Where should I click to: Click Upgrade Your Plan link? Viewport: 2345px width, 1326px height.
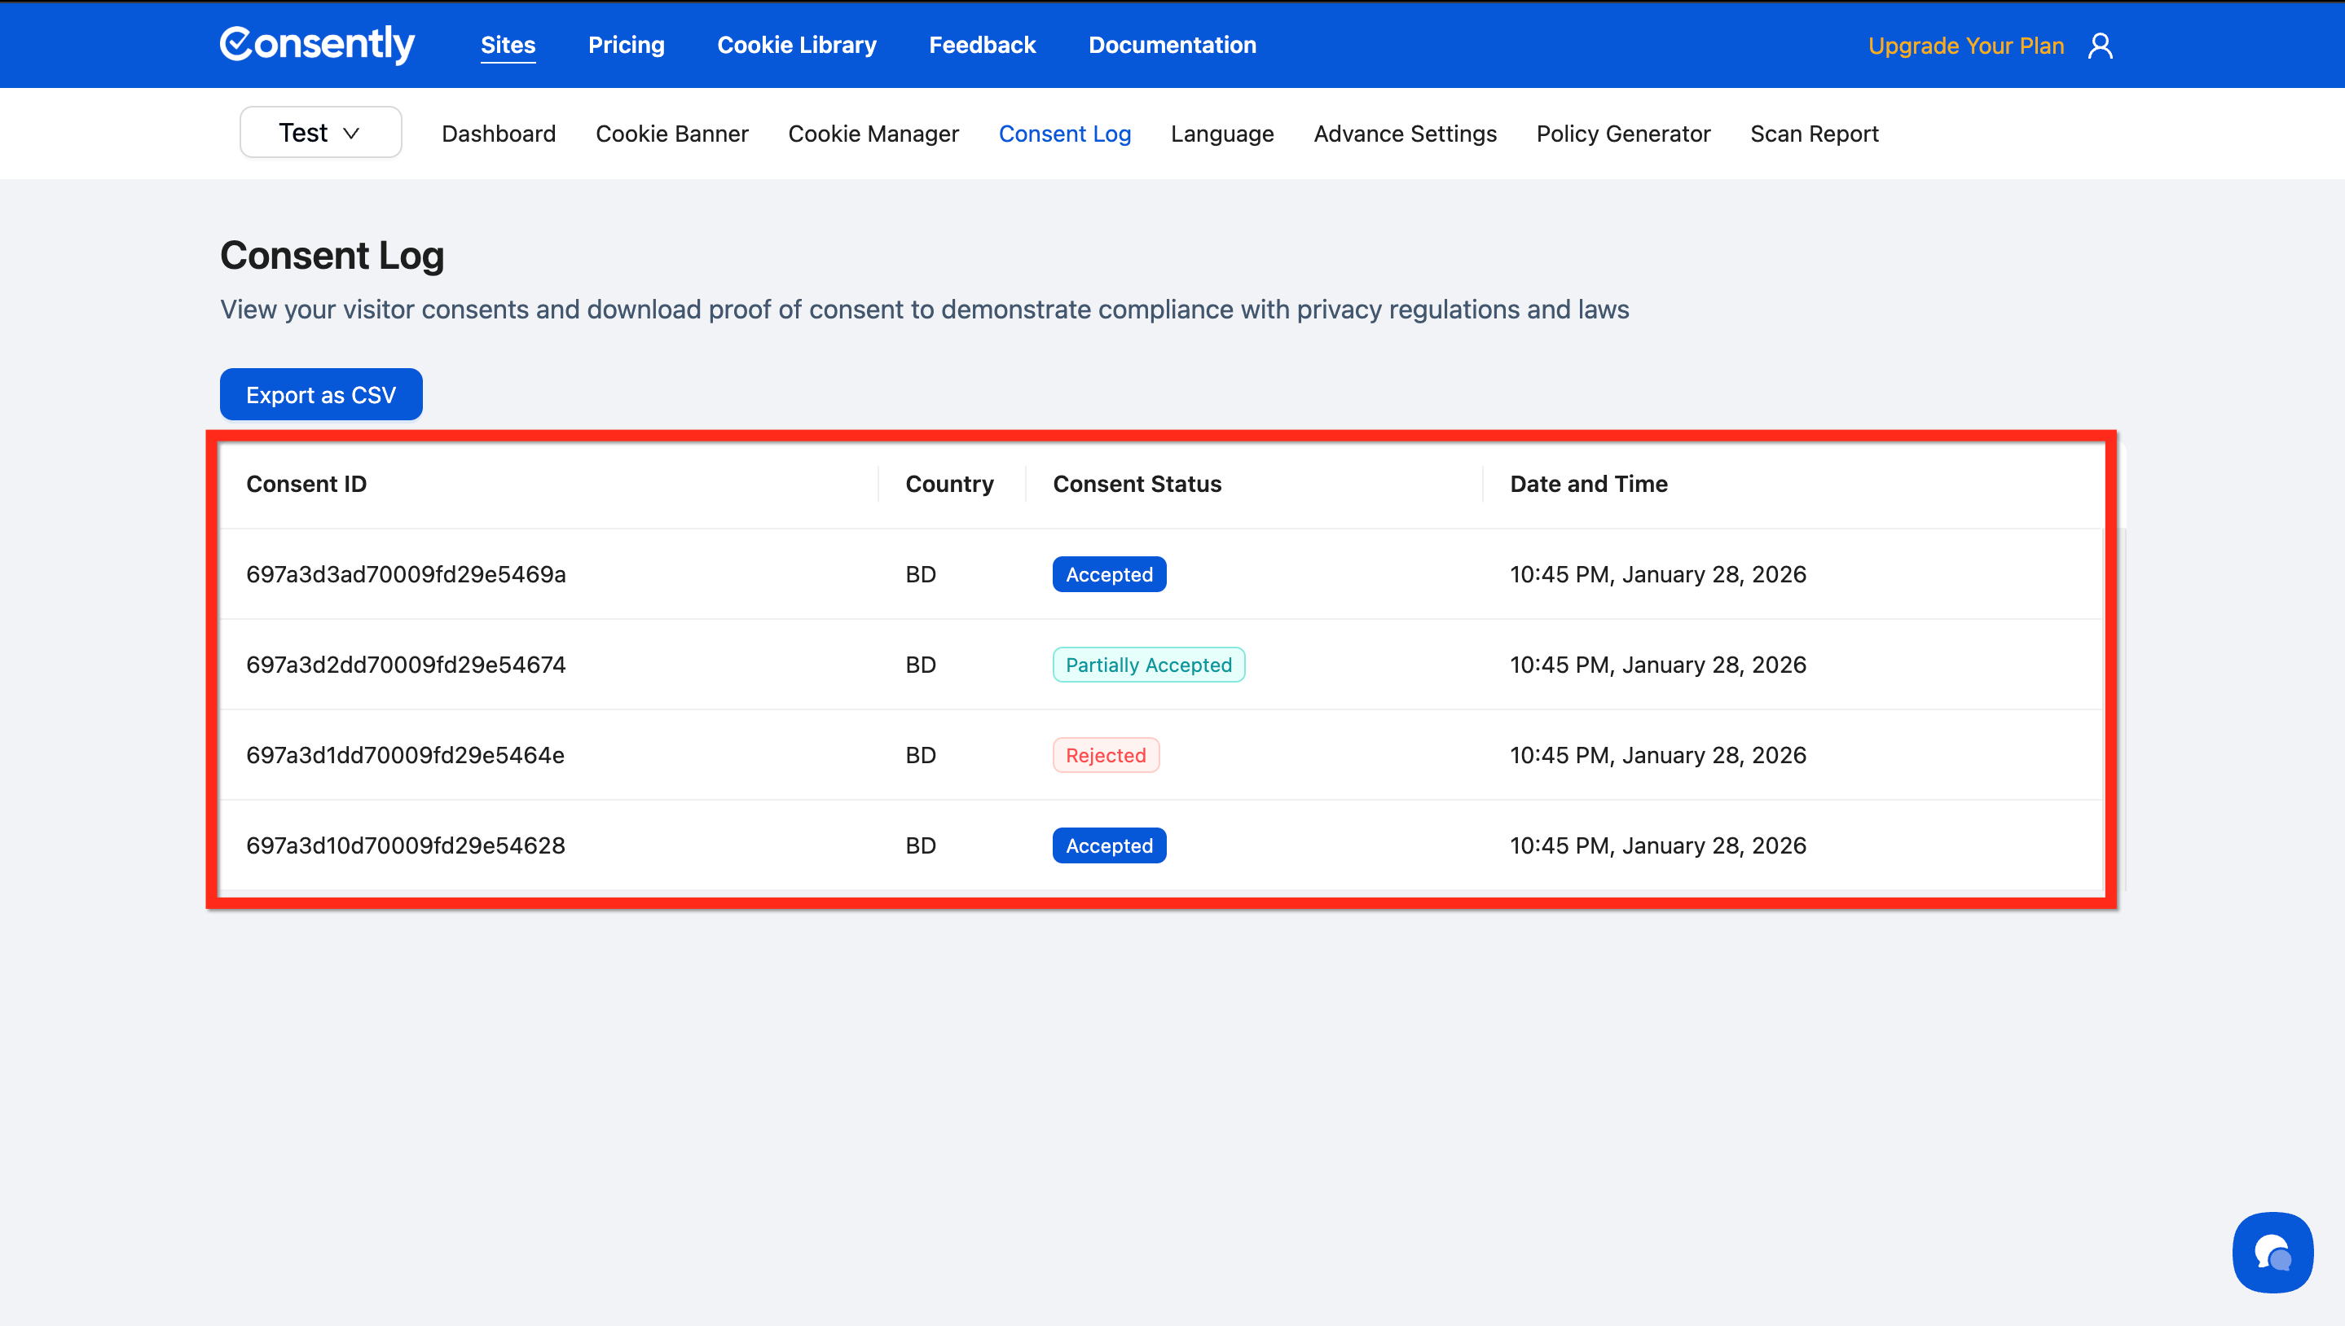1965,46
